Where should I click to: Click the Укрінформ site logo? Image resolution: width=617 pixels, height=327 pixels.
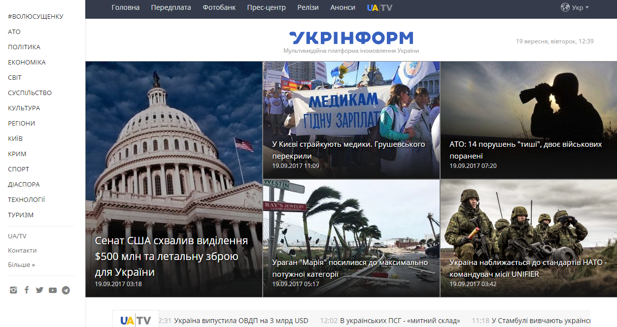(x=351, y=38)
